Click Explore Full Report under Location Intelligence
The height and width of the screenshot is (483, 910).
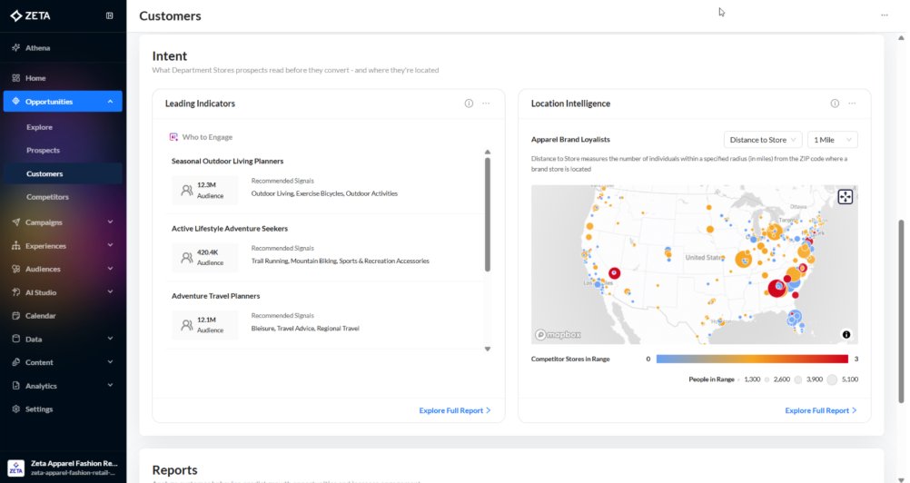coord(821,410)
